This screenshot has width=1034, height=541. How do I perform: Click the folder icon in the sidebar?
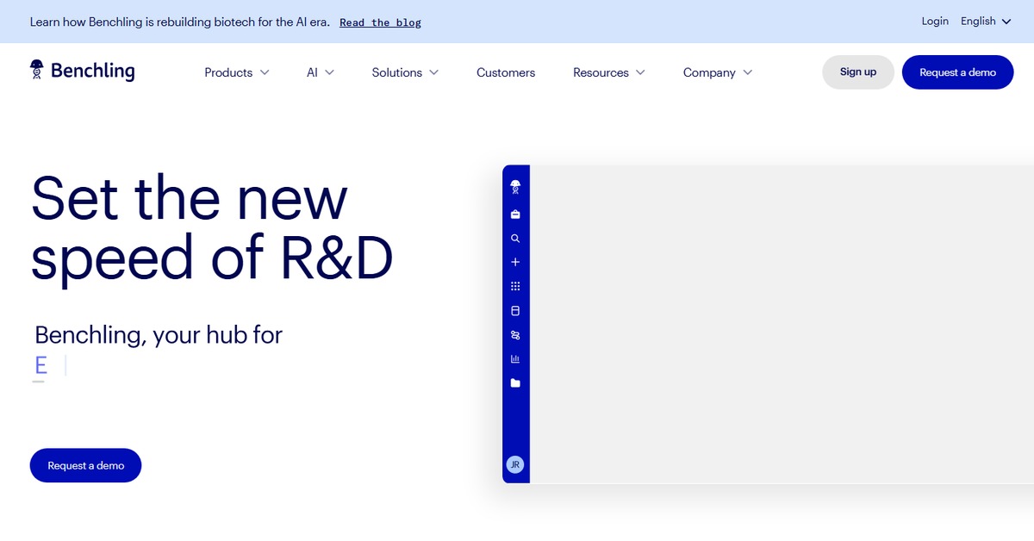515,383
